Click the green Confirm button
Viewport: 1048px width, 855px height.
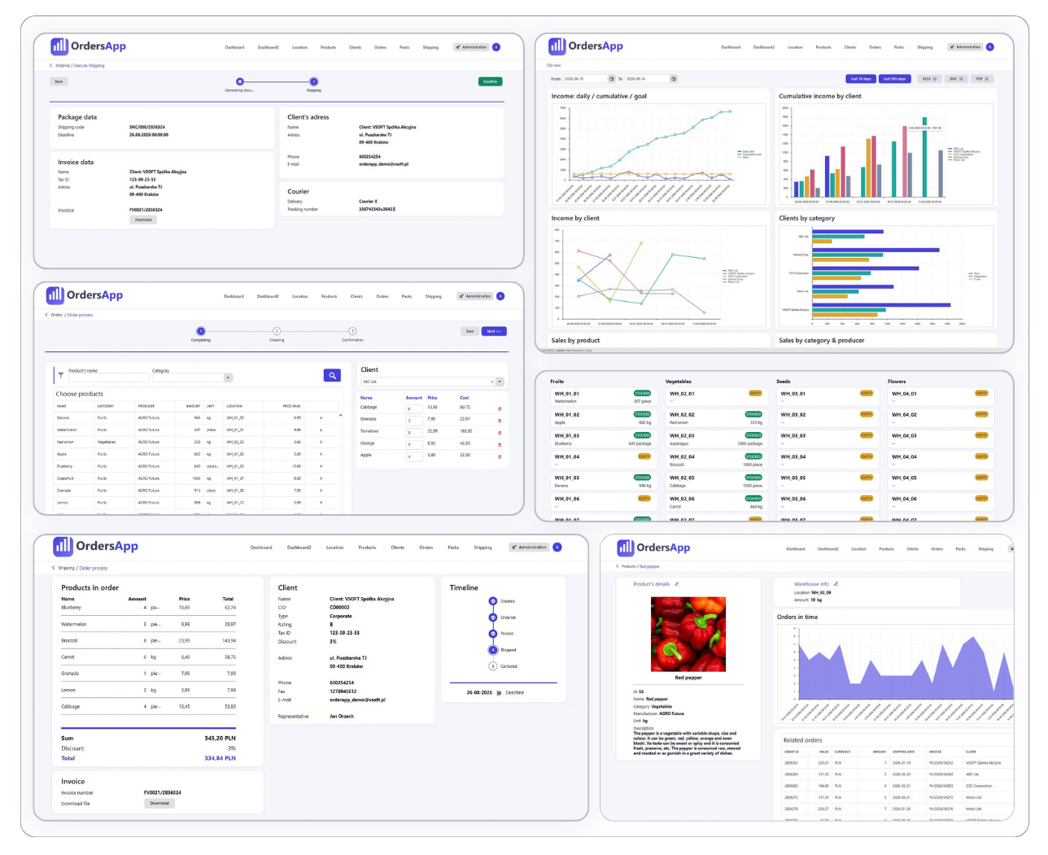click(491, 81)
